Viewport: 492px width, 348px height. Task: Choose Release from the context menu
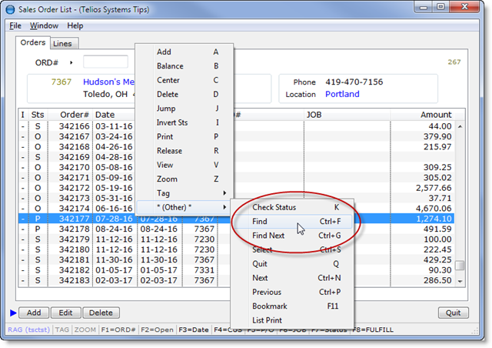(169, 151)
